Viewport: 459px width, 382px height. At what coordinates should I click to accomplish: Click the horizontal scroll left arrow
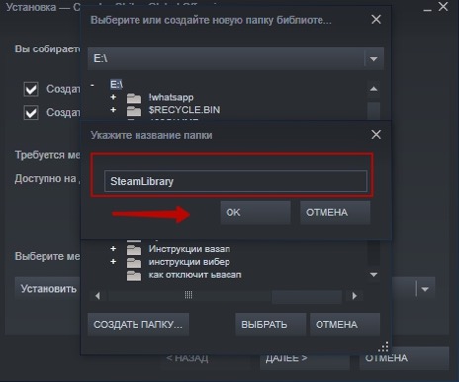pos(98,296)
